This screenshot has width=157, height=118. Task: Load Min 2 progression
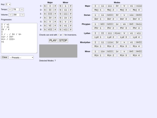(111, 55)
